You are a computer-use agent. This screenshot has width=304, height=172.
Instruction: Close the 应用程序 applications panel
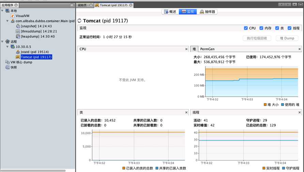point(16,5)
